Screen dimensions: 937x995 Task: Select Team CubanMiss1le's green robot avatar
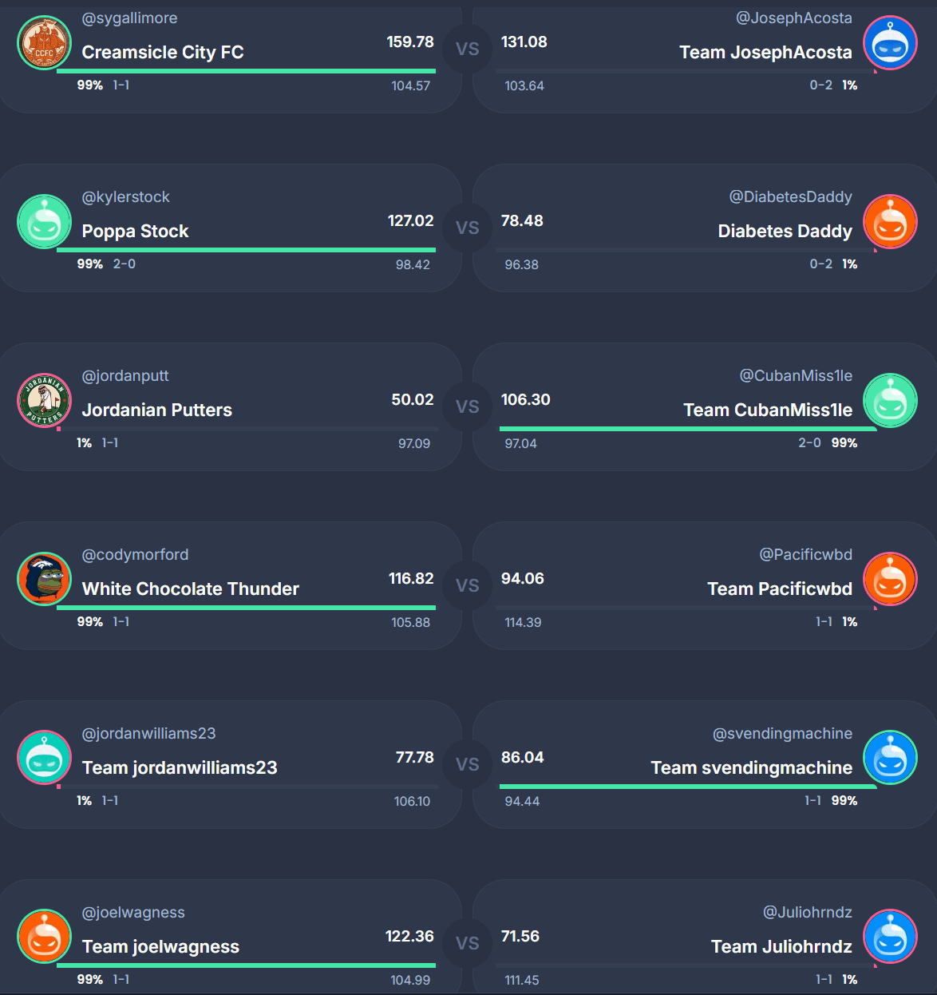(x=891, y=401)
